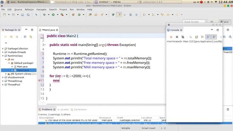Click the Run Last Tool external tools icon
Screen dimensions: 233x131
[x=62, y=15]
